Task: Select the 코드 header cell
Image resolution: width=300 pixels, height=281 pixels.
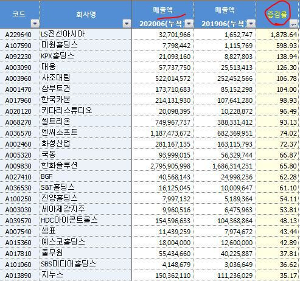Action: point(20,15)
